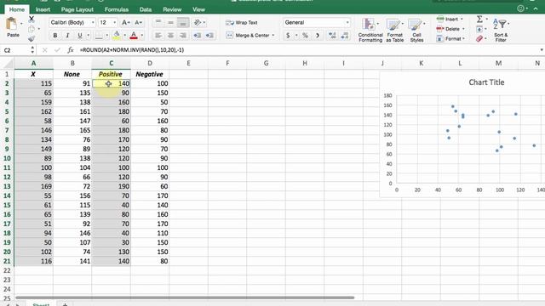The width and height of the screenshot is (545, 306).
Task: Cut selection with scissors icon
Action: [32, 19]
